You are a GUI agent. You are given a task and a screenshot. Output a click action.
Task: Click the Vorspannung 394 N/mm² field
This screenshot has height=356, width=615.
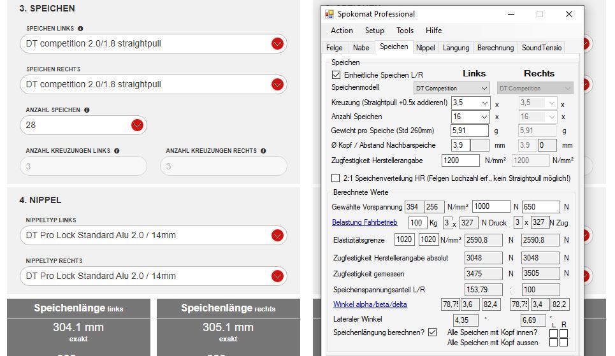pos(414,206)
